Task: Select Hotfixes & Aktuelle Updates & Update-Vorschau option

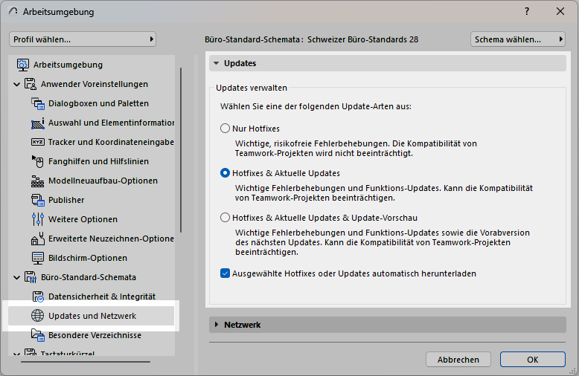Action: tap(225, 218)
